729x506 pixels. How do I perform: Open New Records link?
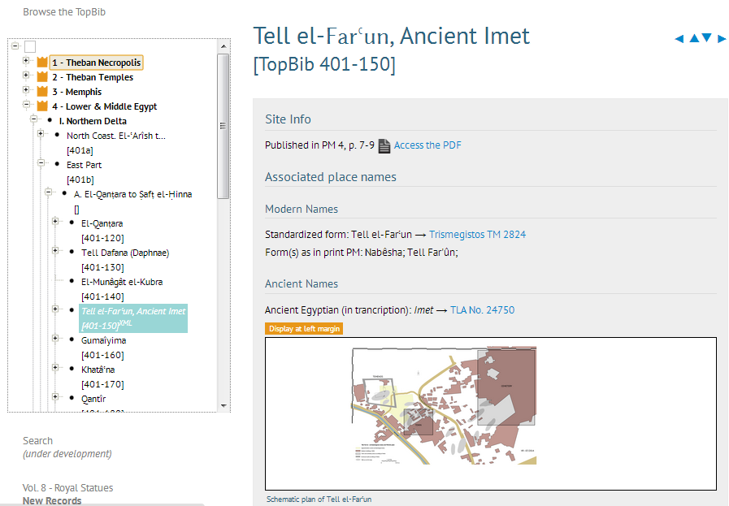click(52, 501)
